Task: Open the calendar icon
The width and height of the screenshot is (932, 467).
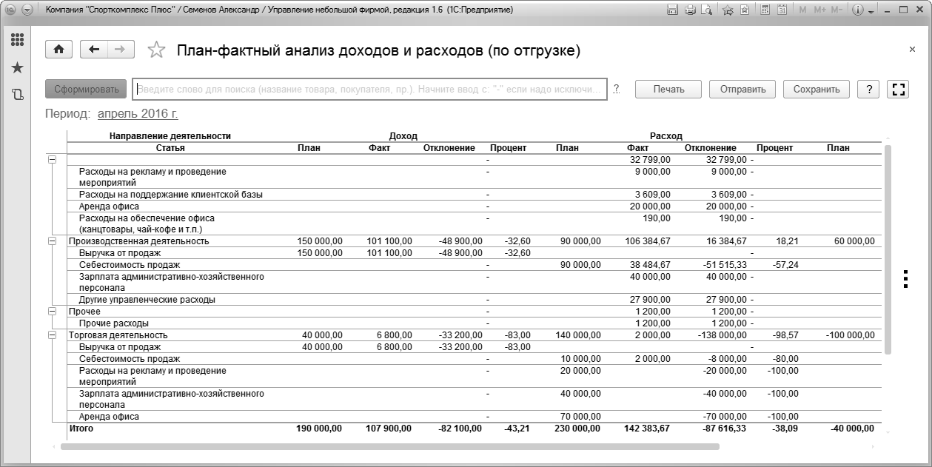Action: point(781,10)
